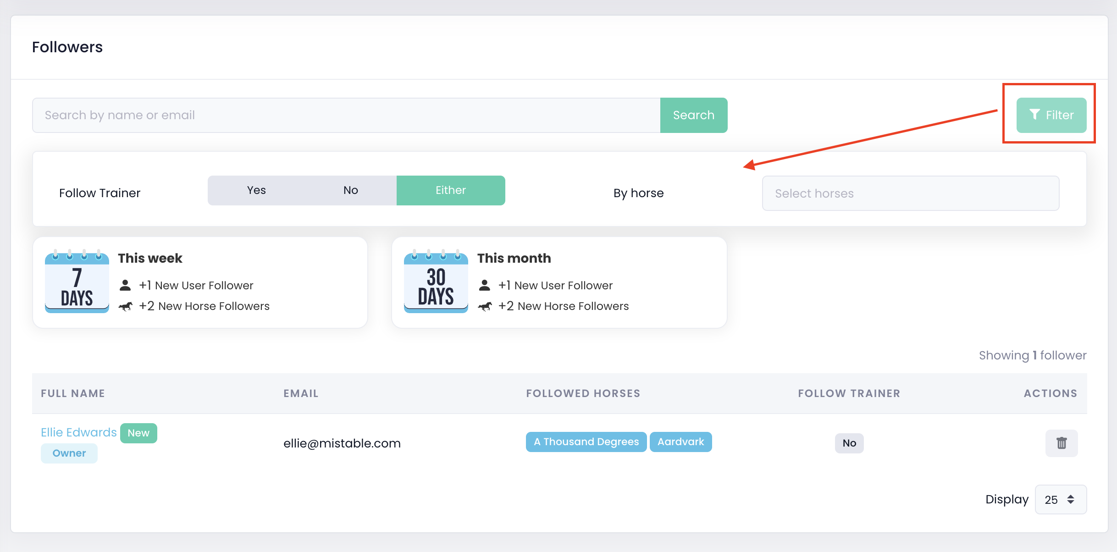Click the person icon under This week

pyautogui.click(x=125, y=286)
